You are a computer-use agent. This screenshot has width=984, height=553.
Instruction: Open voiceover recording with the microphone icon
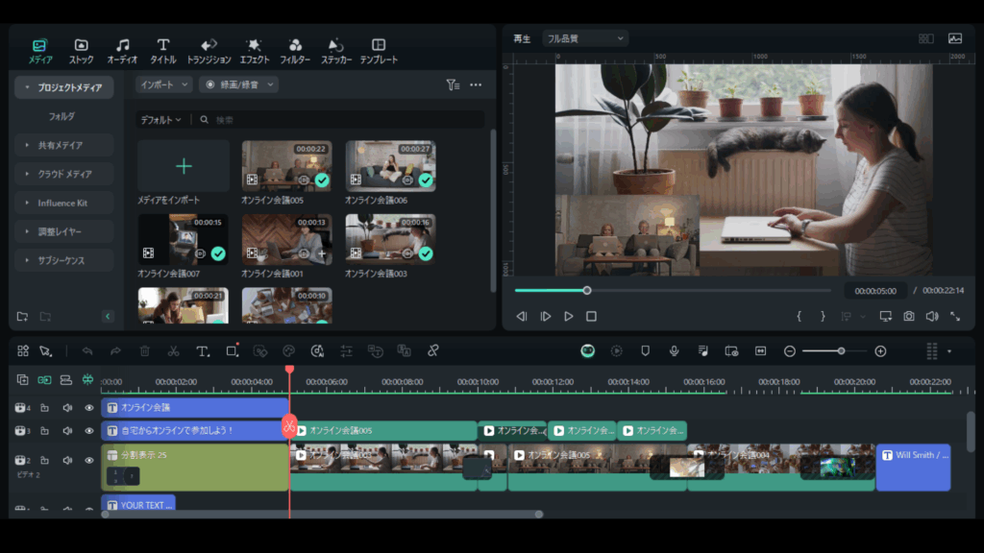click(674, 351)
